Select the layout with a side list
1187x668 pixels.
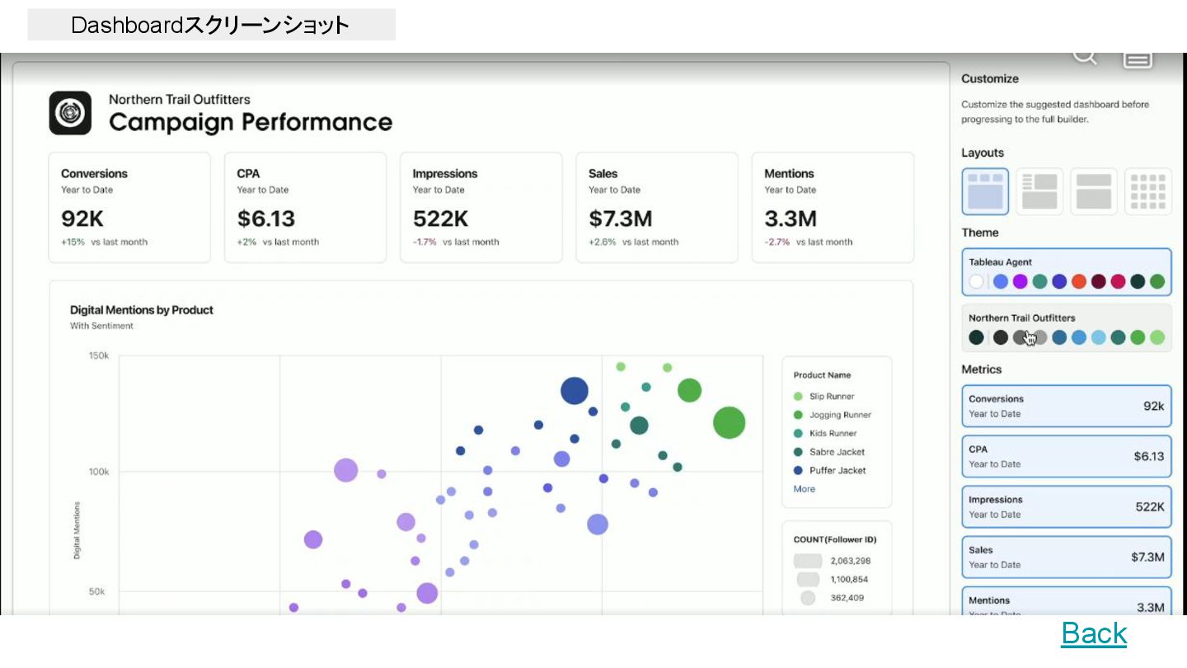click(x=1039, y=191)
